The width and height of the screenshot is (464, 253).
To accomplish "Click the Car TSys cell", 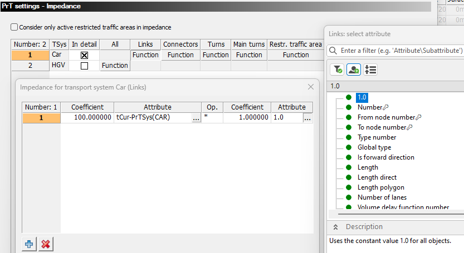I will coord(59,55).
